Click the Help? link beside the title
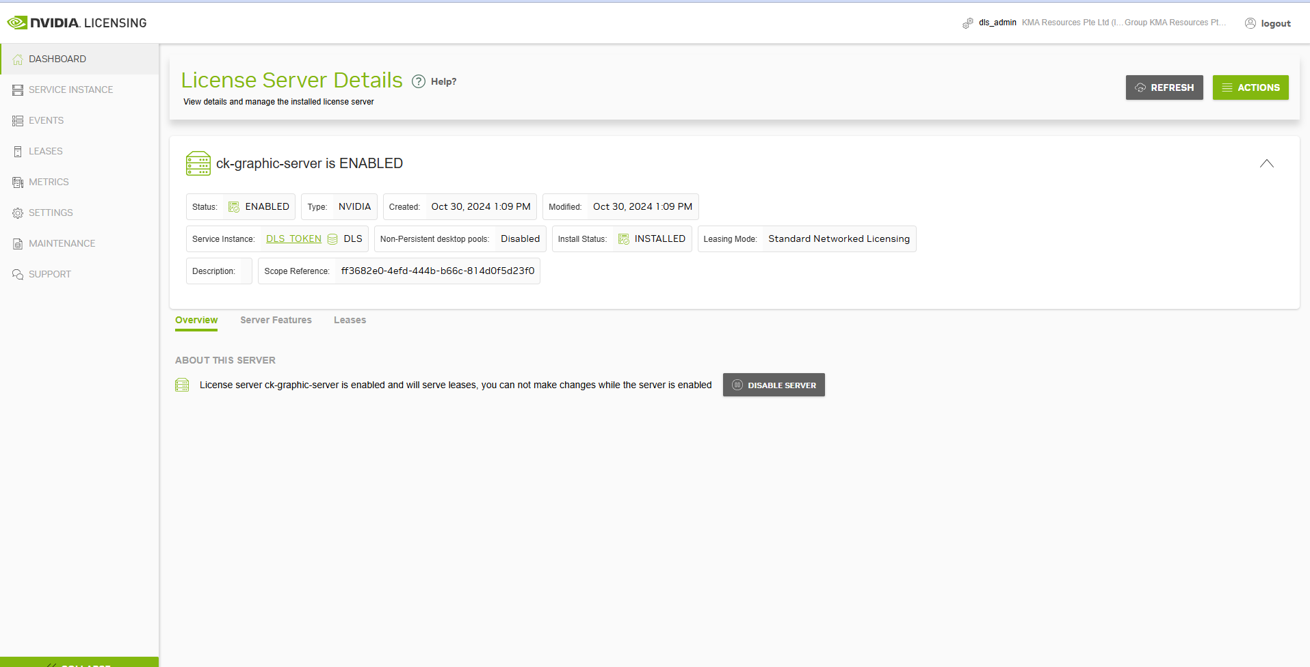Image resolution: width=1310 pixels, height=667 pixels. click(x=443, y=81)
